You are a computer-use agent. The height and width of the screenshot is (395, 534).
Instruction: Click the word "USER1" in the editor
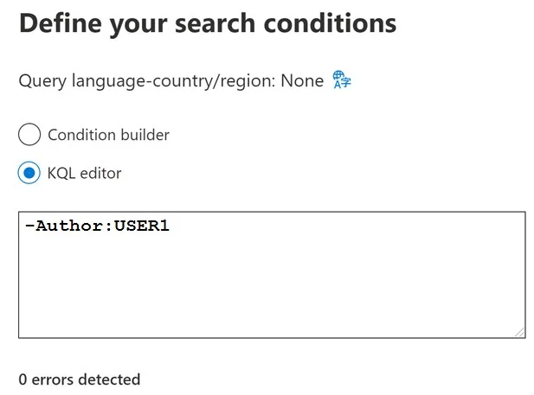(x=141, y=226)
